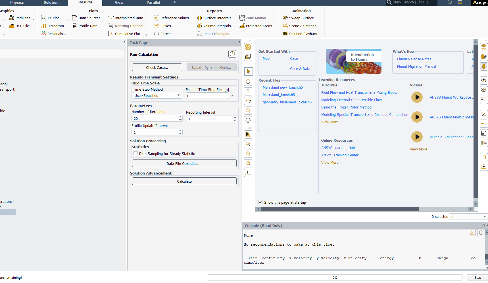Open the ANSYS Learning Hub link
Viewport: 488px width, 283px height.
click(338, 148)
